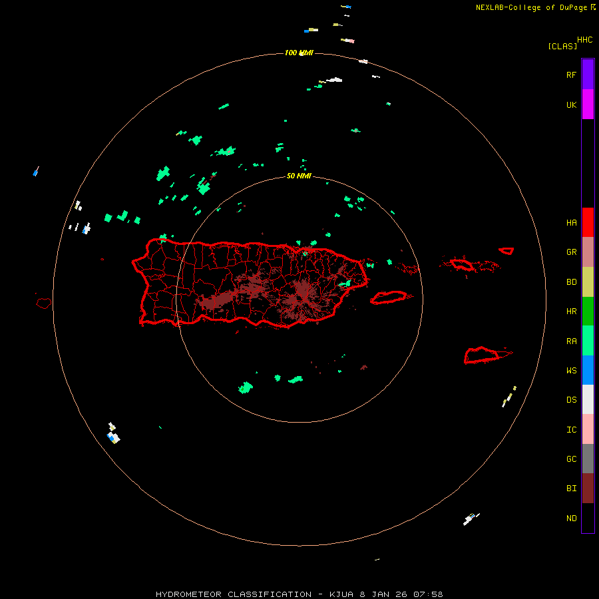Click the "UK" legend label
599x599 pixels.
pyautogui.click(x=572, y=104)
